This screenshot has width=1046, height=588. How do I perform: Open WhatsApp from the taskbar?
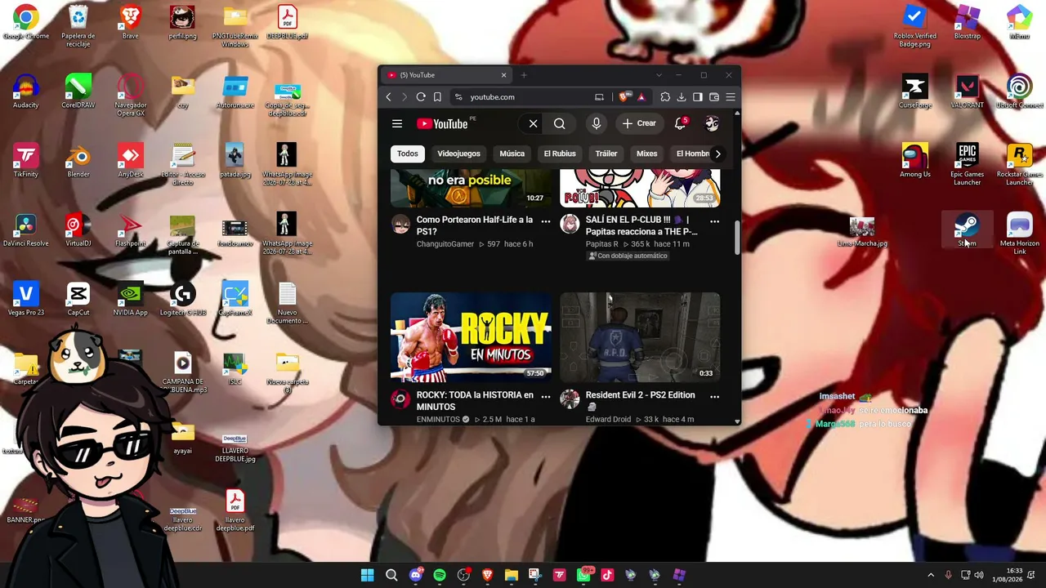point(583,575)
